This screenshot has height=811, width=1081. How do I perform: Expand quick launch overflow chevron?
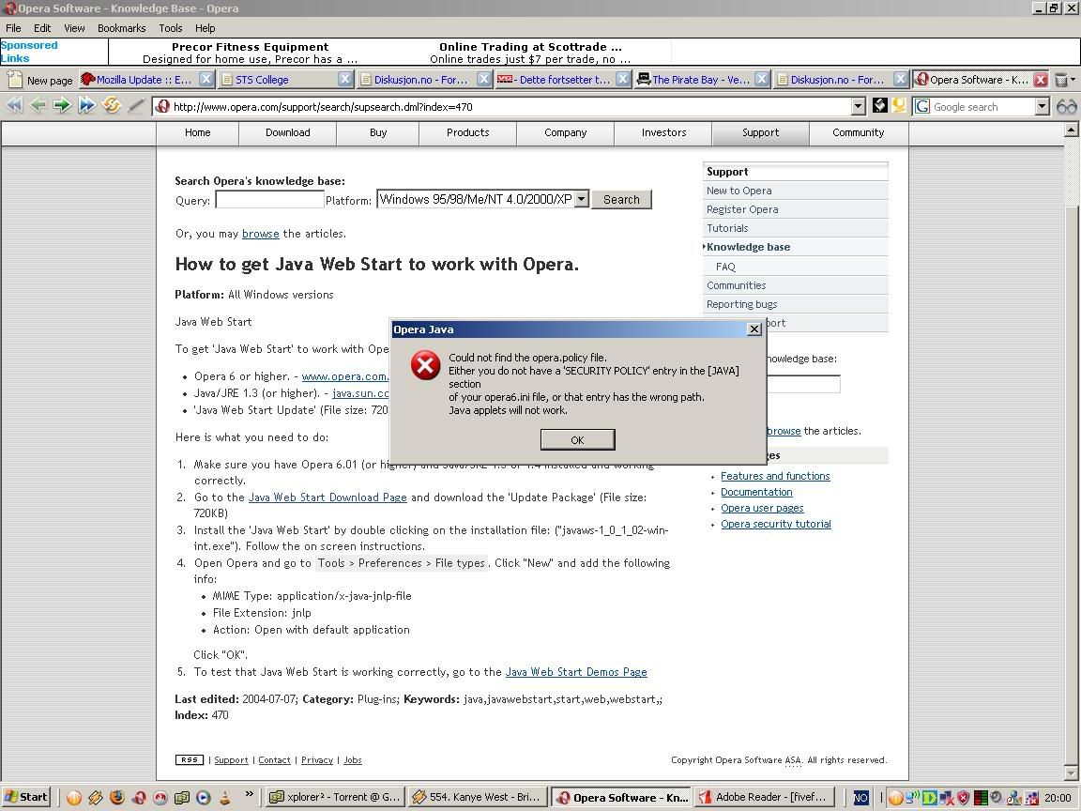(249, 794)
